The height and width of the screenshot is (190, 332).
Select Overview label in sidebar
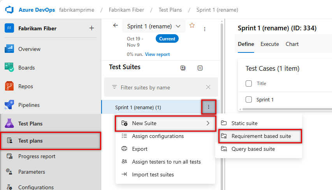click(x=29, y=49)
